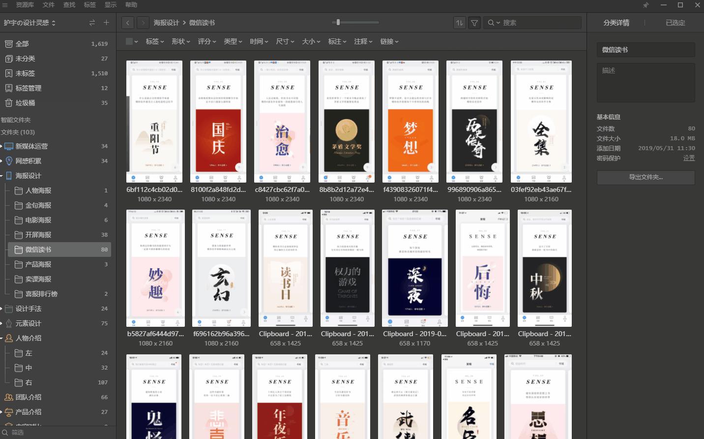Select the 人物海报 folder
Viewport: 704px width, 439px height.
60,190
